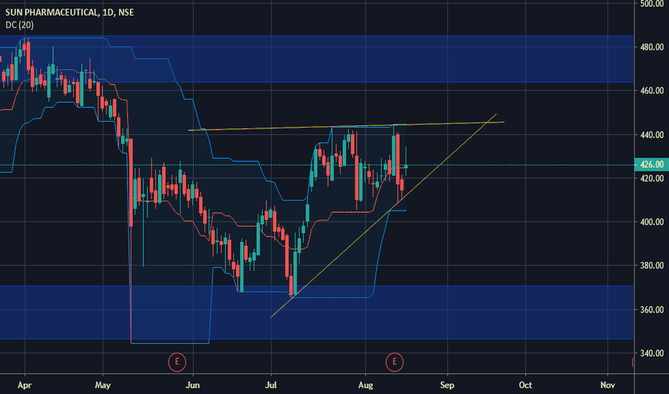Click the 460.00 price axis label

pyautogui.click(x=652, y=91)
